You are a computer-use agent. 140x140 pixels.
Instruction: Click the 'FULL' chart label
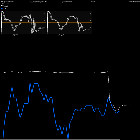[x=61, y=35]
